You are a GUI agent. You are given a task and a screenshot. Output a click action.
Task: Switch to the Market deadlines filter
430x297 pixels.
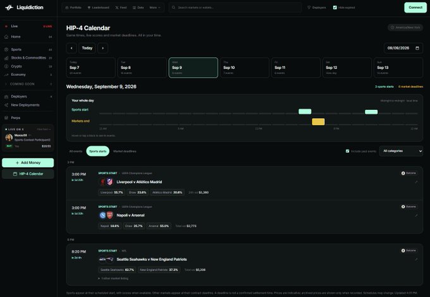pyautogui.click(x=125, y=151)
